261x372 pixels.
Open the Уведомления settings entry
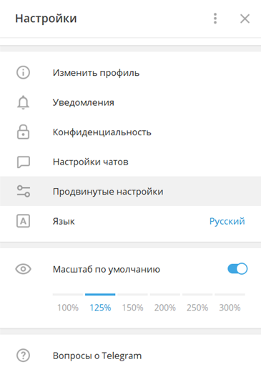tap(130, 102)
